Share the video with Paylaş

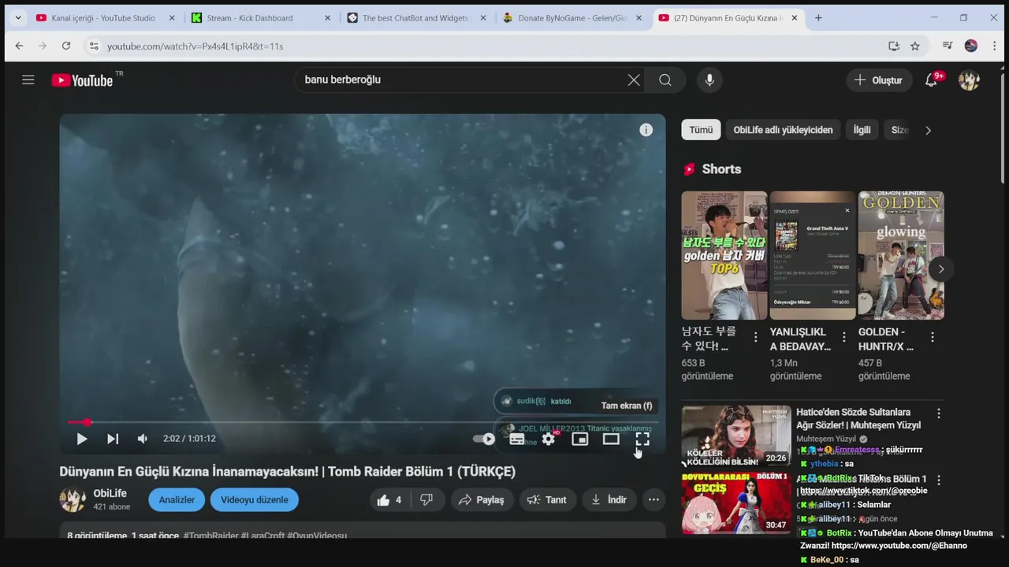482,500
